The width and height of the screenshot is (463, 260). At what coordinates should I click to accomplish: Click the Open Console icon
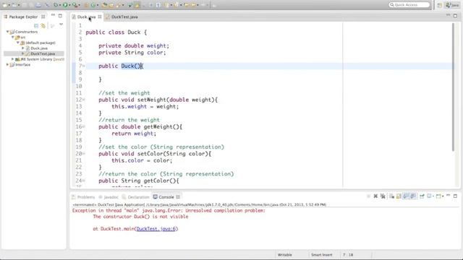(x=439, y=196)
